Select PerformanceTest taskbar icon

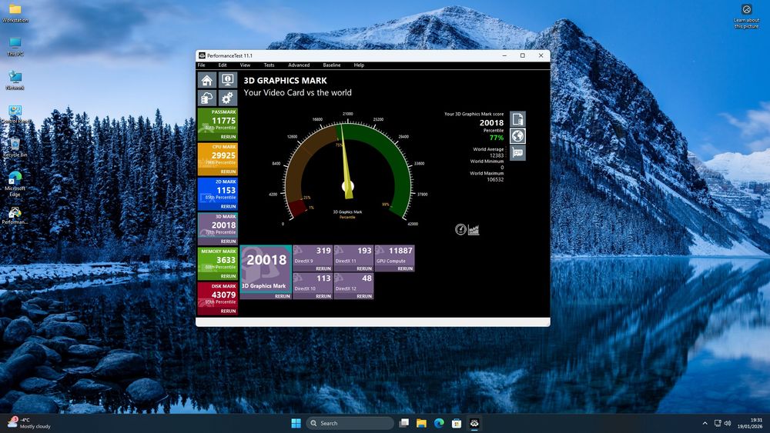point(474,423)
